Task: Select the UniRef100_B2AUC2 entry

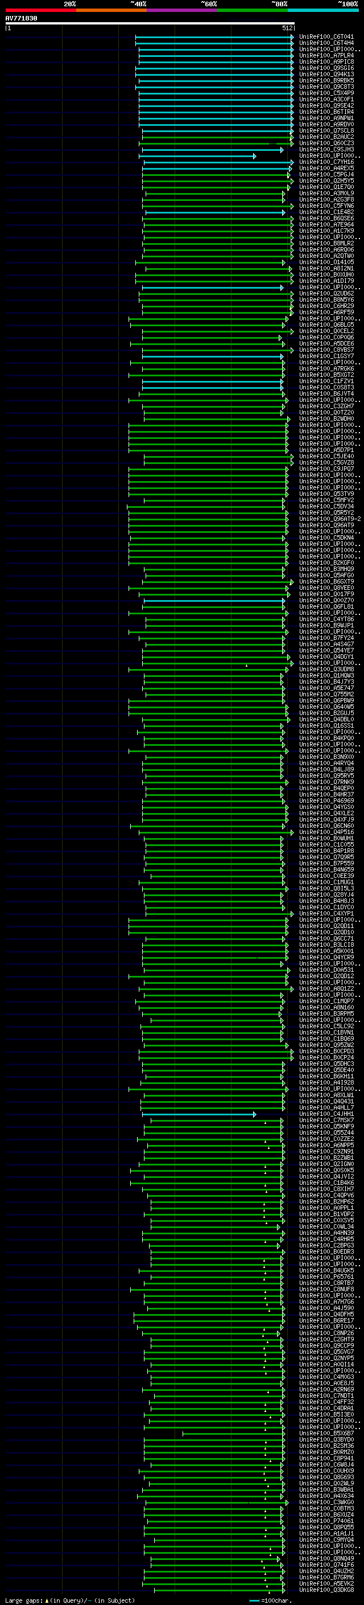Action: click(326, 137)
